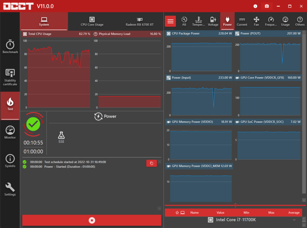Viewport: 307px width, 228px height.
Task: Take a screenshot with the camera icon
Action: tap(267, 6)
